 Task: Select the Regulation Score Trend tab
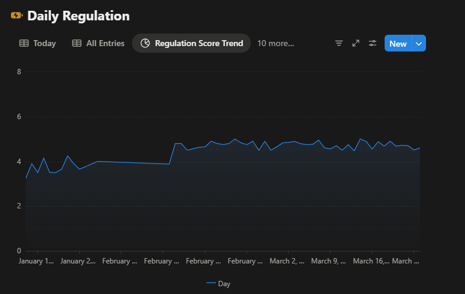(x=191, y=43)
